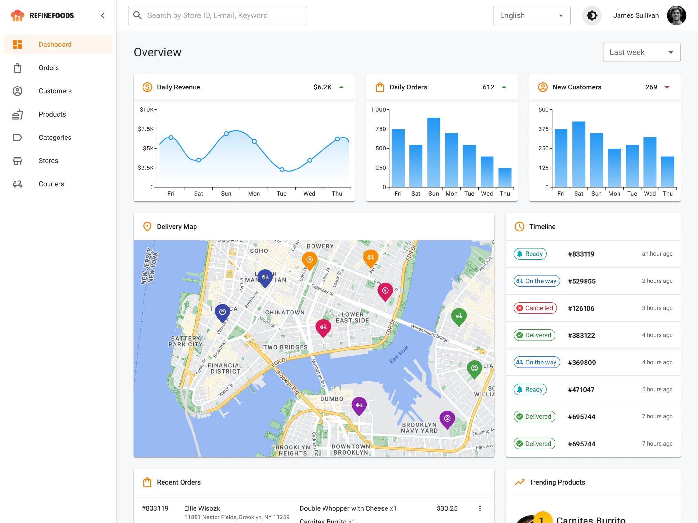This screenshot has height=523, width=698.
Task: Click the Tuesday data point on revenue chart
Action: pos(282,169)
